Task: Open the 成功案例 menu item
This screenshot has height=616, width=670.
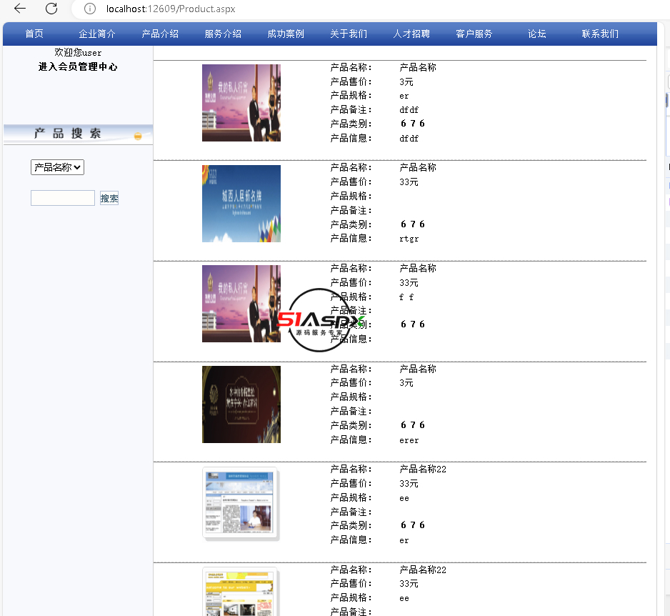Action: point(286,34)
